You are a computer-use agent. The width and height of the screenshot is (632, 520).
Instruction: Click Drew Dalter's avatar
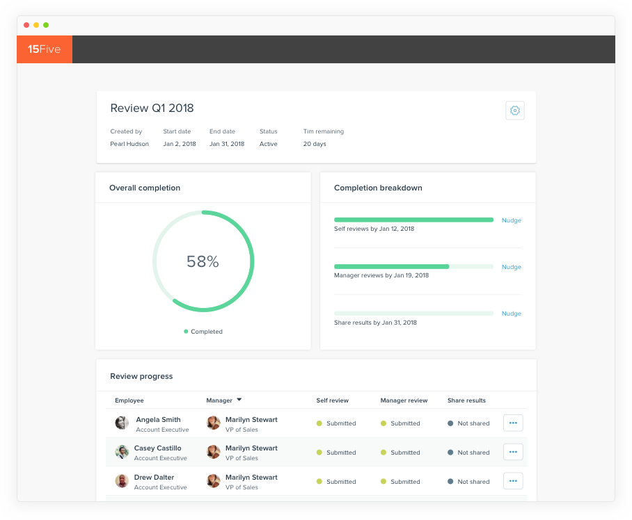122,481
